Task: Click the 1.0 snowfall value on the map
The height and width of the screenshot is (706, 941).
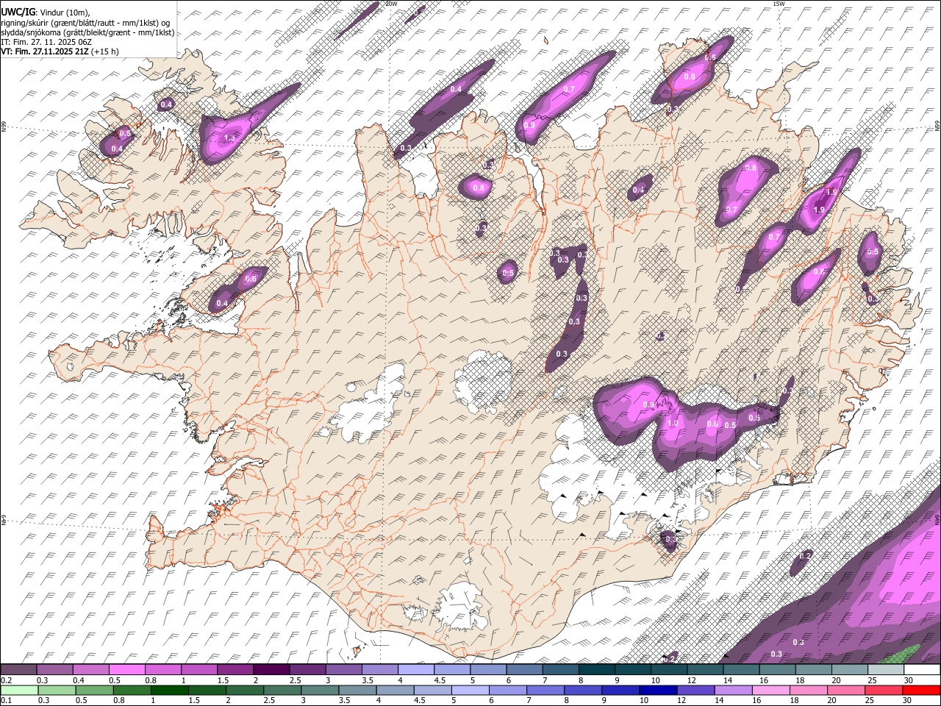Action: coord(673,423)
